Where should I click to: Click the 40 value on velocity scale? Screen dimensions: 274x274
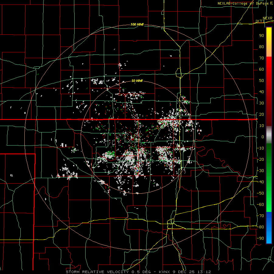[262, 92]
